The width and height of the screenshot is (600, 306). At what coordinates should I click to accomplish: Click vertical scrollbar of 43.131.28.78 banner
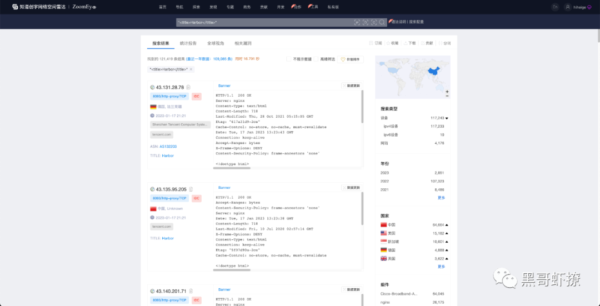(362, 107)
